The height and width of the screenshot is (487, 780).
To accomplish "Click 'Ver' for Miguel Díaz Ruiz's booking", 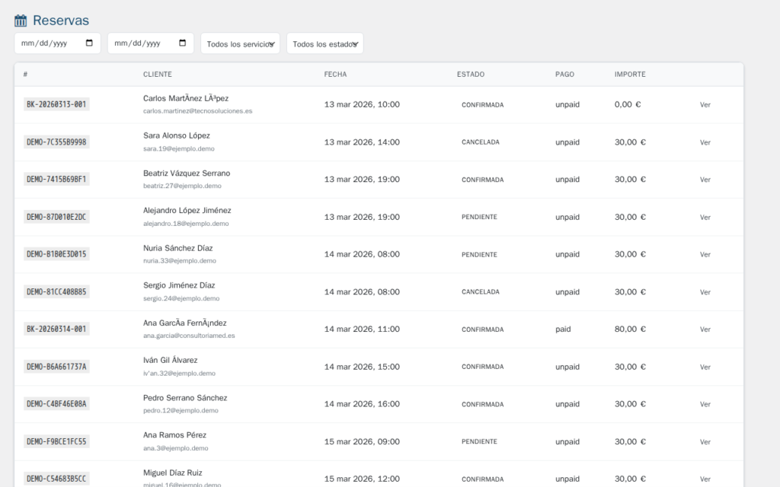I will point(705,479).
